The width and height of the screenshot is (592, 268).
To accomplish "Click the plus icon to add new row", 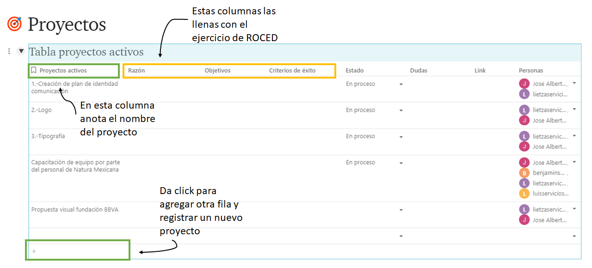I will [34, 251].
